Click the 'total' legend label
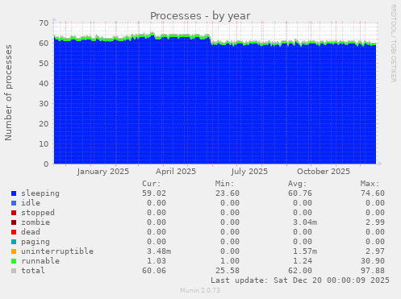Viewport: 401px width, 299px height. (x=33, y=271)
